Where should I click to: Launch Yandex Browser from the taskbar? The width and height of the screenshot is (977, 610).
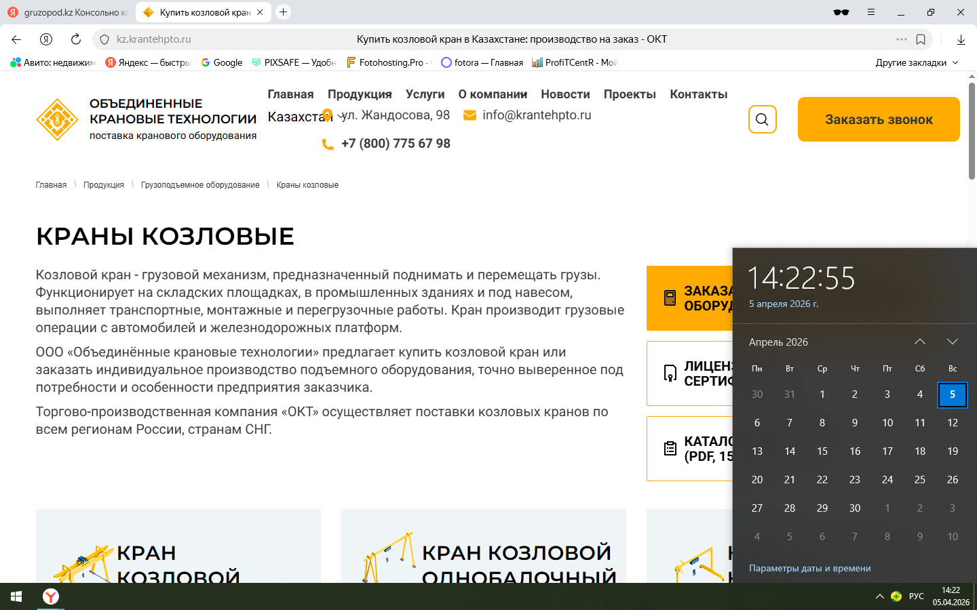tap(51, 596)
